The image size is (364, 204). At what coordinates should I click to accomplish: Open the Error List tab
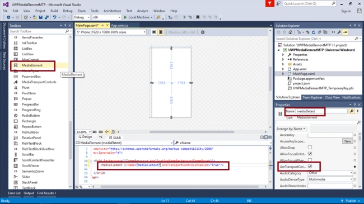click(x=15, y=193)
